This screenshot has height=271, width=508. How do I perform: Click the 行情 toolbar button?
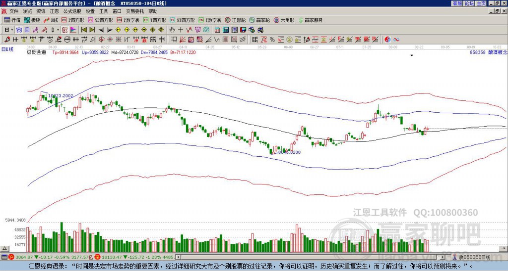[x=12, y=20]
